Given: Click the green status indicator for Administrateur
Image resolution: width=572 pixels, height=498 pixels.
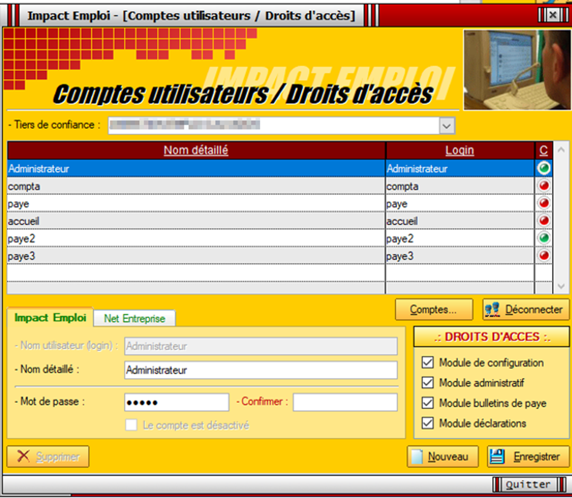Looking at the screenshot, I should coord(544,168).
